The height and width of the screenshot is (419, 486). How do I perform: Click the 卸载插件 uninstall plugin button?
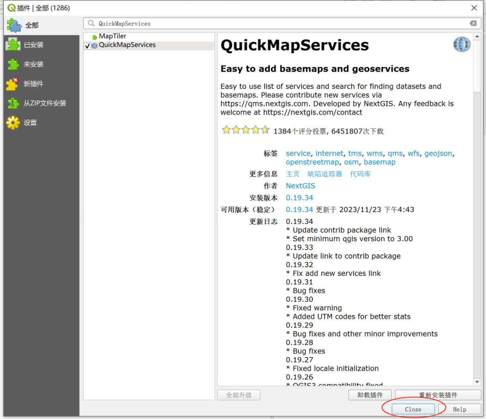click(x=370, y=395)
